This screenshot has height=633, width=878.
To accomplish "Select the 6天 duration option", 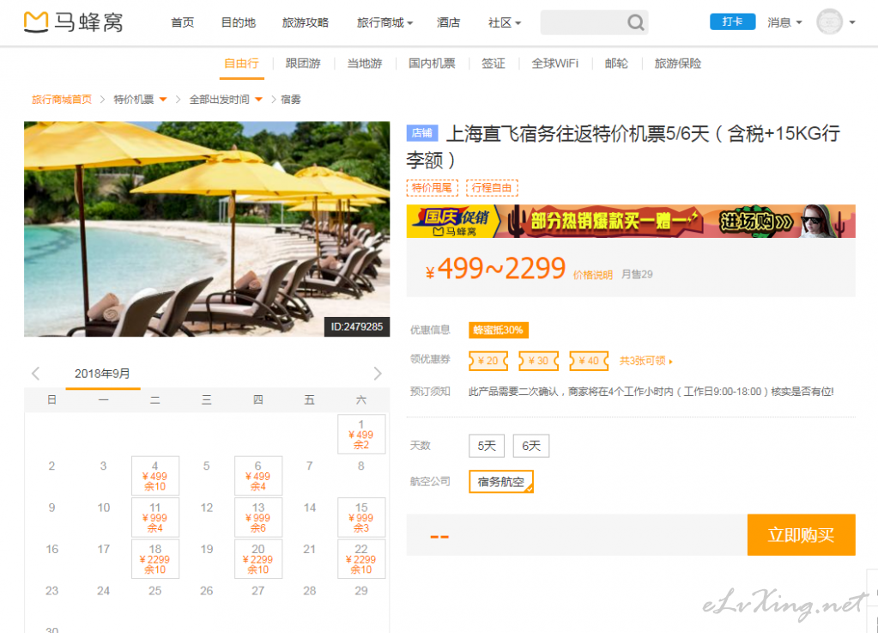I will [531, 446].
